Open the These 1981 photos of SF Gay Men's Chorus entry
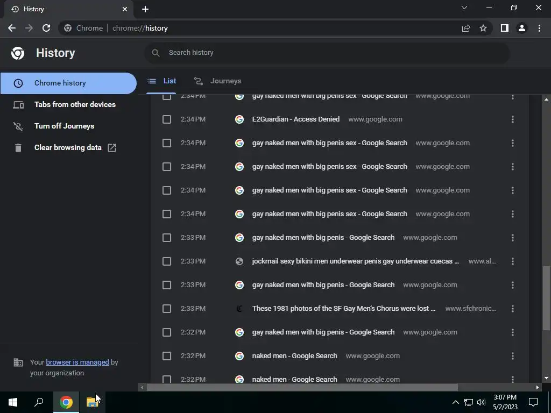 point(344,309)
